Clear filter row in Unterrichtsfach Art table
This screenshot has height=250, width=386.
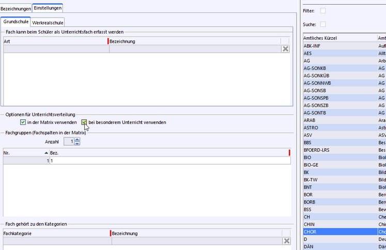[x=285, y=49]
